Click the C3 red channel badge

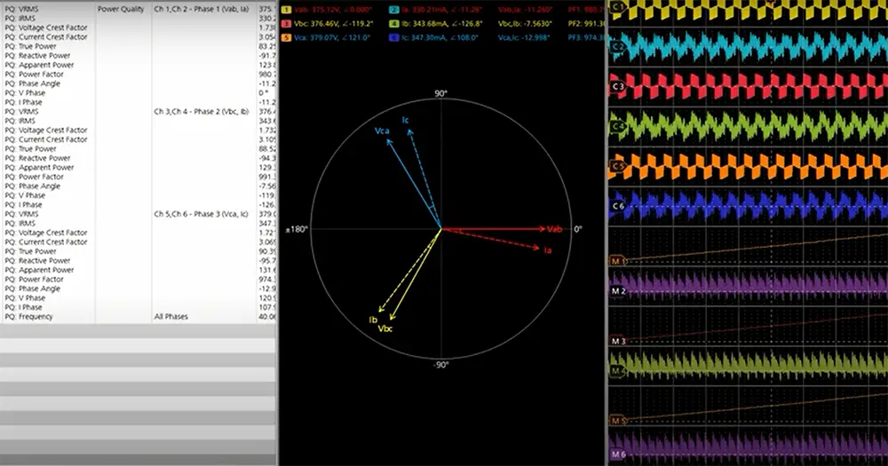[617, 87]
